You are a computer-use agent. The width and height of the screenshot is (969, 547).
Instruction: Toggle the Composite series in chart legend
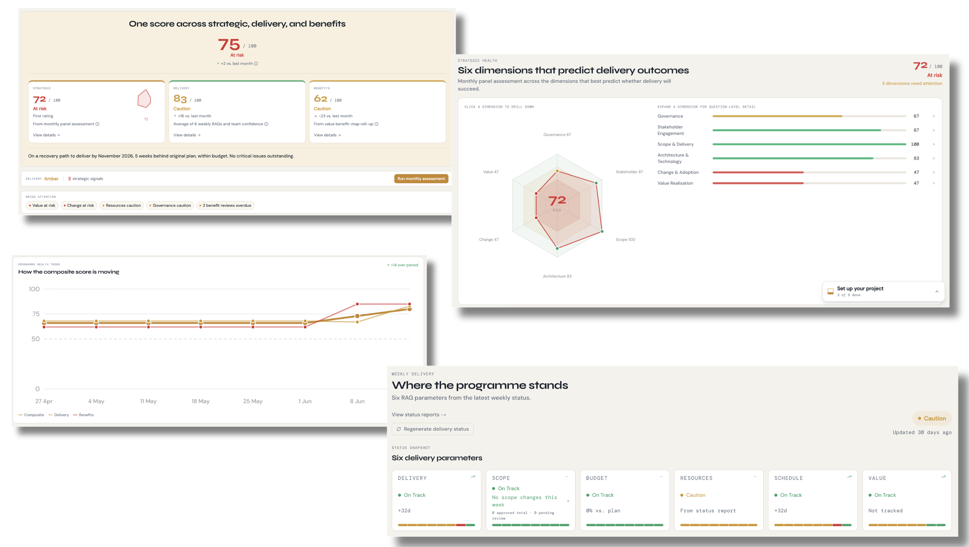click(31, 415)
